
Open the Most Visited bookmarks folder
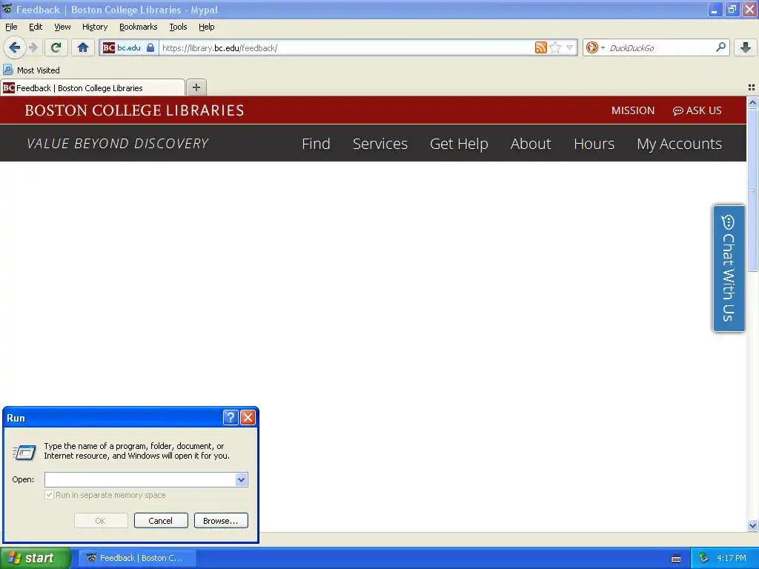(x=31, y=70)
